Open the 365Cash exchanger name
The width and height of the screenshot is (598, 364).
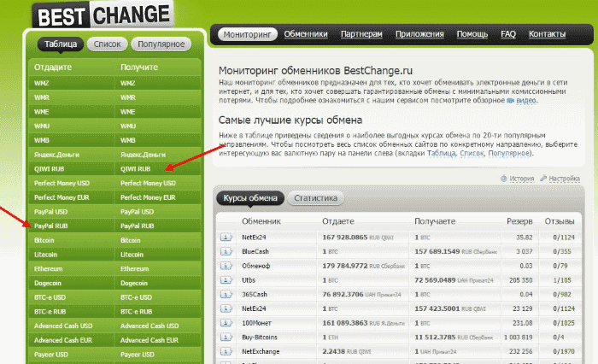(255, 295)
